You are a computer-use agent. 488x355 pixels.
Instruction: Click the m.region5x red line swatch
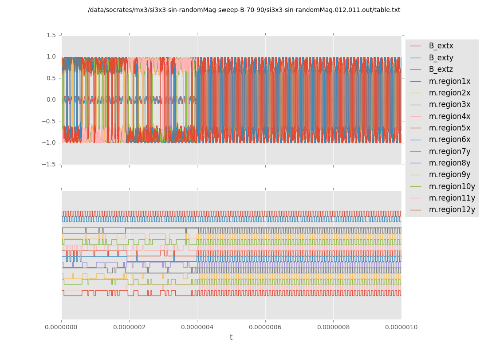(416, 128)
